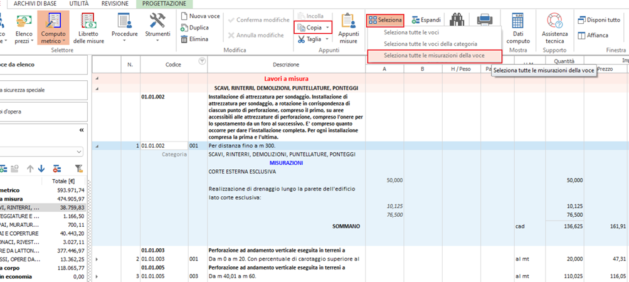Click the Codice column header
The height and width of the screenshot is (282, 629).
coord(174,64)
